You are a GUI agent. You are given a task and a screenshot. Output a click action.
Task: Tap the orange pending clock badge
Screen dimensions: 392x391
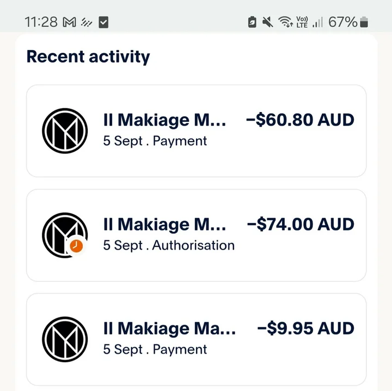[76, 246]
